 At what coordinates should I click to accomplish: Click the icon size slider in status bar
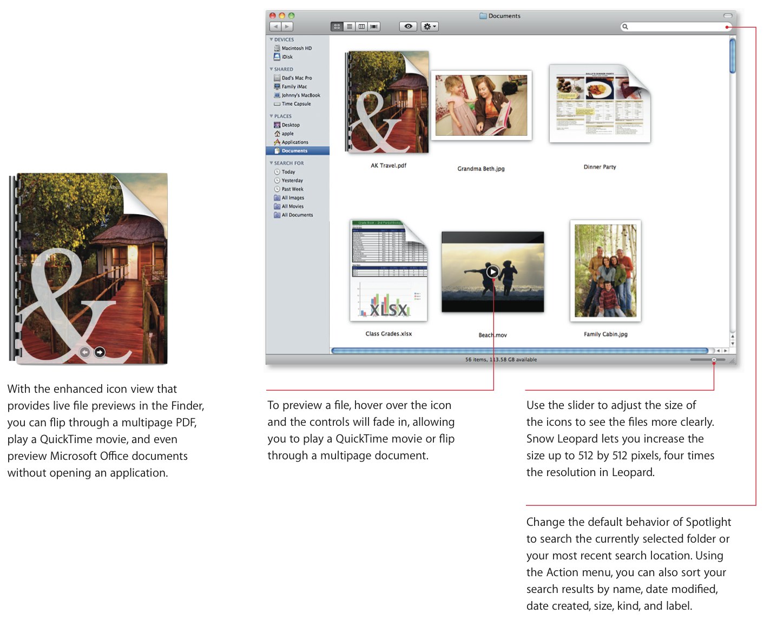(713, 360)
